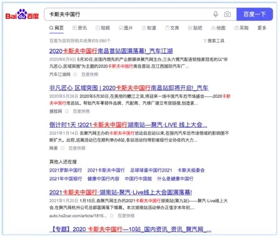Click the camera image search icon
The image size is (280, 238).
[x=227, y=14]
